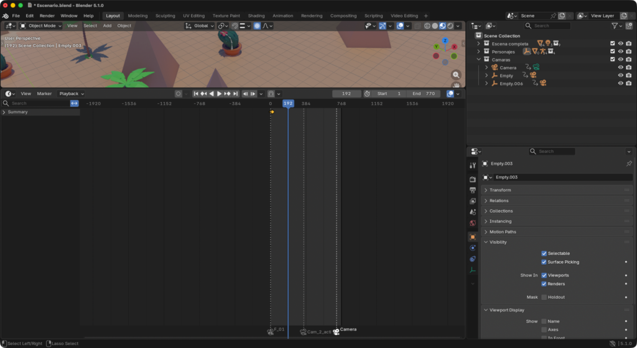This screenshot has height=348, width=637.
Task: Open the Tool properties tab icon
Action: 473,165
